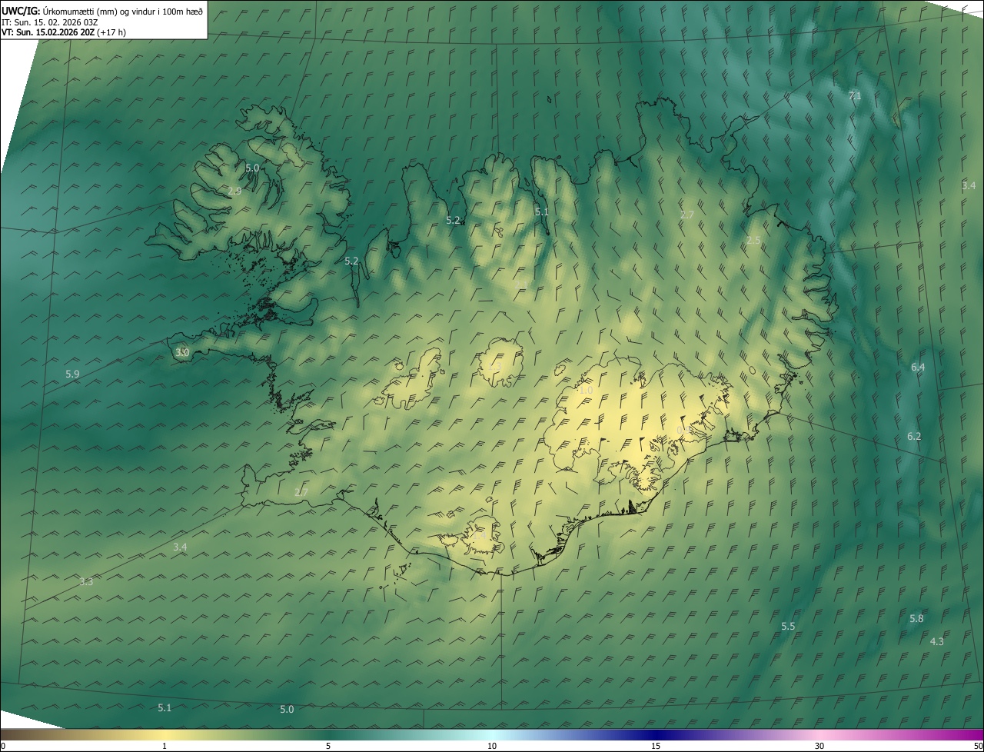Click the 5.0 value over the Westfjords

[252, 168]
